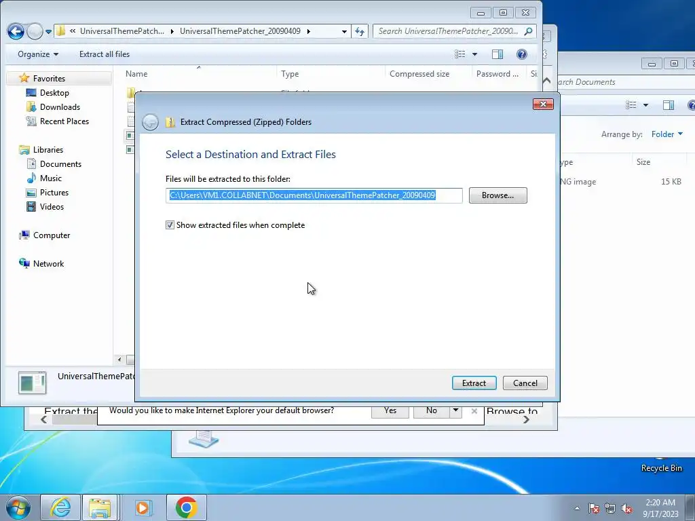Click the extraction destination path field
The image size is (695, 521).
[314, 195]
